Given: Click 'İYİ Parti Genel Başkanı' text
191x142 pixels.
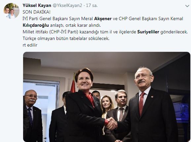Looking at the screenshot, I should click(x=45, y=18).
